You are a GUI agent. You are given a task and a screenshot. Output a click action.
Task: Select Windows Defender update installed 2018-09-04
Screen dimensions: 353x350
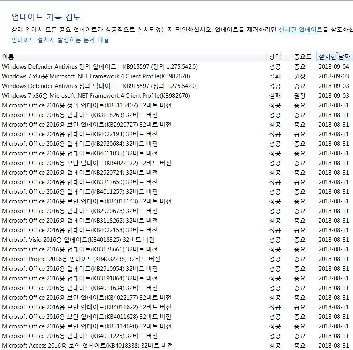point(176,67)
